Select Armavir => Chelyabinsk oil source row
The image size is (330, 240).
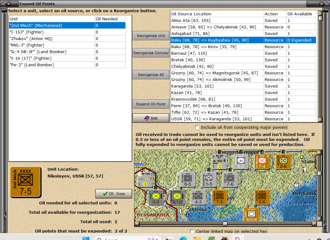243,27
